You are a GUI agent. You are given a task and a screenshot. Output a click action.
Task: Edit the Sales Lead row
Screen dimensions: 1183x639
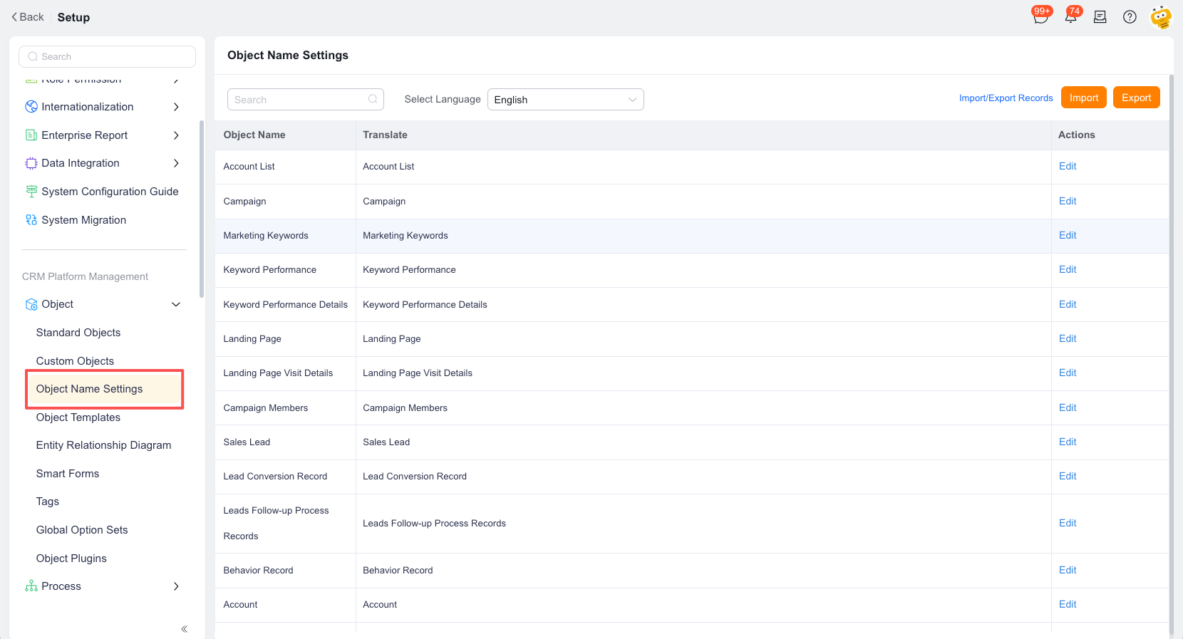coord(1068,442)
